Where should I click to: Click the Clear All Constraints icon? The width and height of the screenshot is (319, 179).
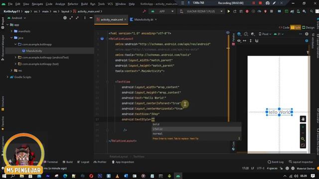click(257, 41)
